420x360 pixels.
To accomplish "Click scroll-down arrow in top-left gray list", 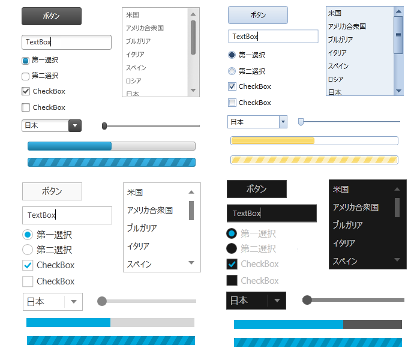I will coord(193,91).
